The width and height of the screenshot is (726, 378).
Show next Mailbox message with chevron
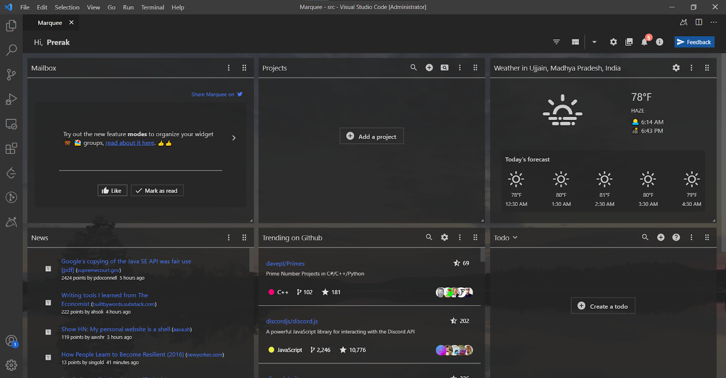click(234, 138)
